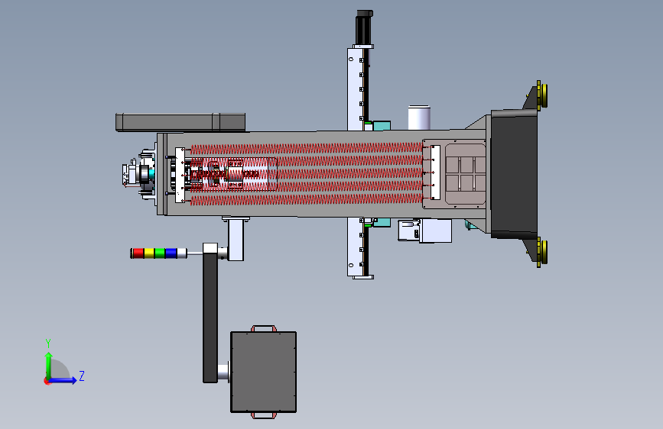This screenshot has width=663, height=429.
Task: Select the red segment of the signal tower light
Action: [138, 253]
